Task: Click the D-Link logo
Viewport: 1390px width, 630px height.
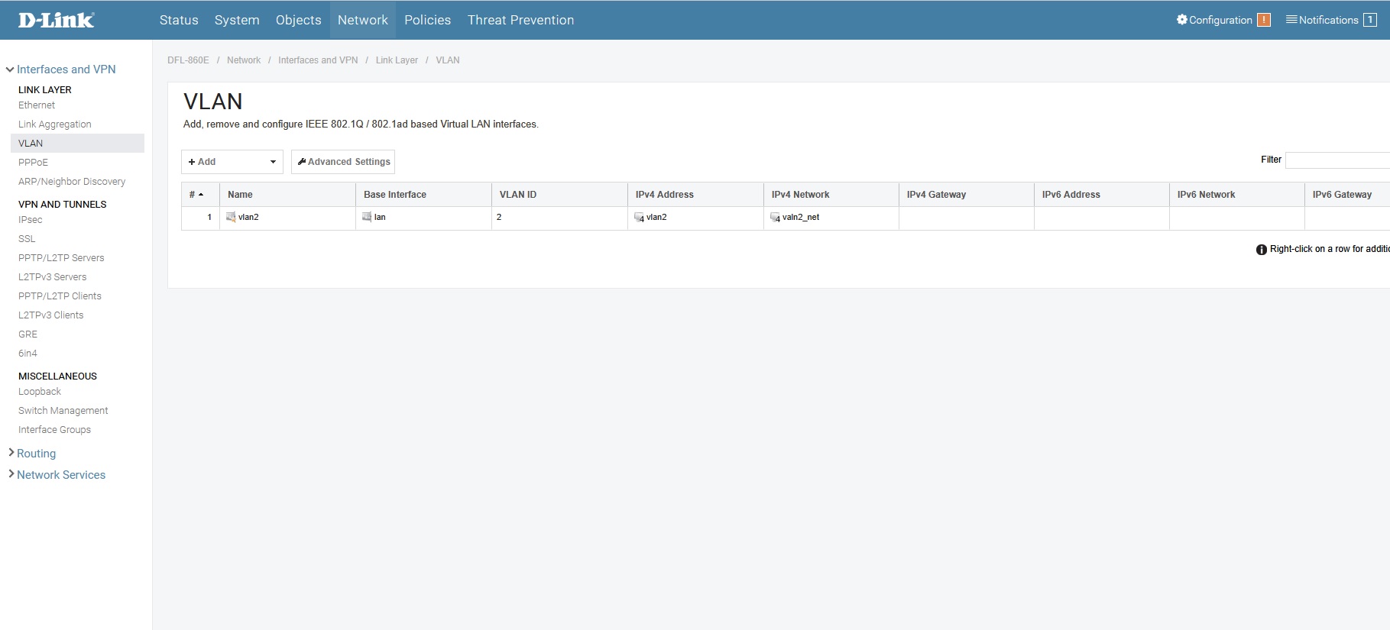Action: (x=56, y=21)
